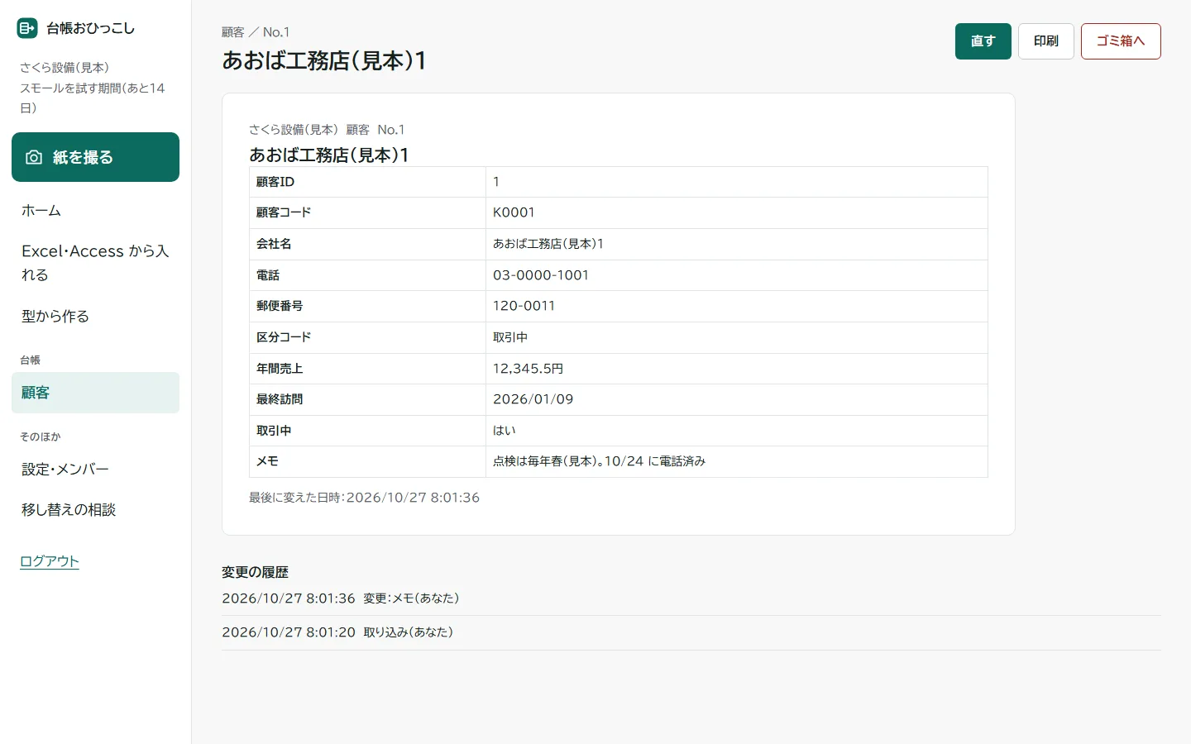Image resolution: width=1191 pixels, height=744 pixels.
Task: Click the 最終訪問 row label
Action: (x=280, y=399)
